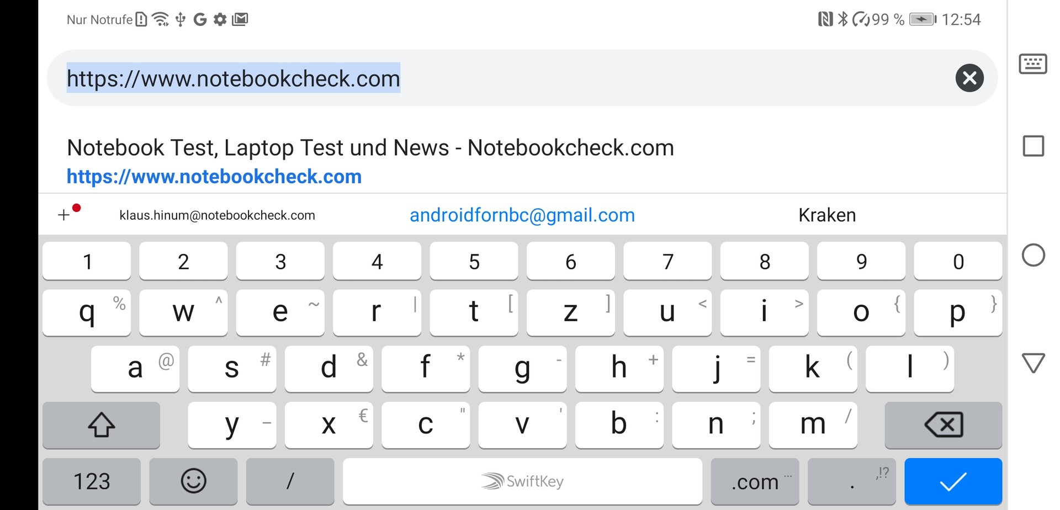This screenshot has height=510, width=1060.
Task: Select the Notebookcheck.com page suggestion
Action: point(370,161)
